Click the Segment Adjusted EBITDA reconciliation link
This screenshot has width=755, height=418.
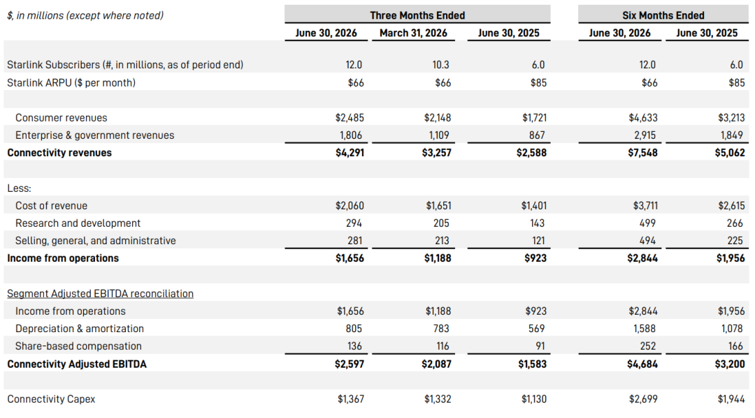point(100,294)
